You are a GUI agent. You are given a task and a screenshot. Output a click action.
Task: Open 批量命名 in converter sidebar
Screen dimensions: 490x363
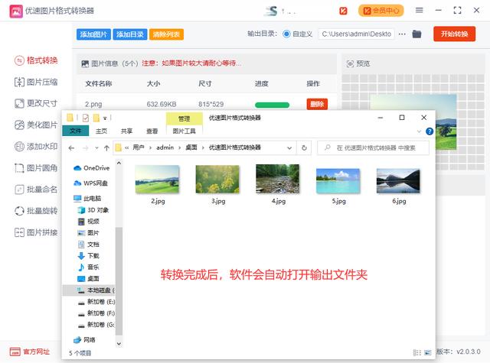click(x=36, y=190)
